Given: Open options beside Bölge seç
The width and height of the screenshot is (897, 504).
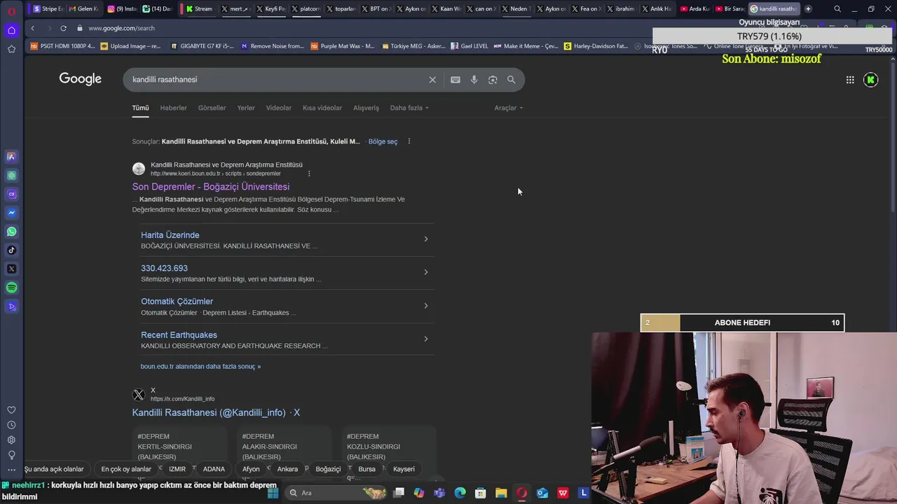Looking at the screenshot, I should 409,141.
